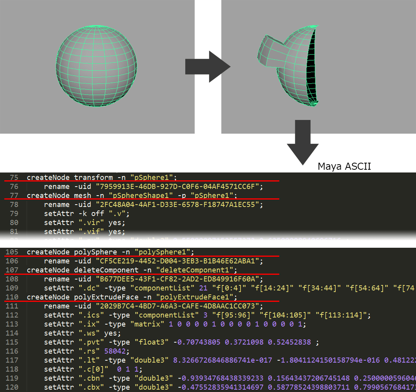Click the line 'setAttr ".ws" yes;'
The height and width of the screenshot is (392, 416).
pos(82,333)
